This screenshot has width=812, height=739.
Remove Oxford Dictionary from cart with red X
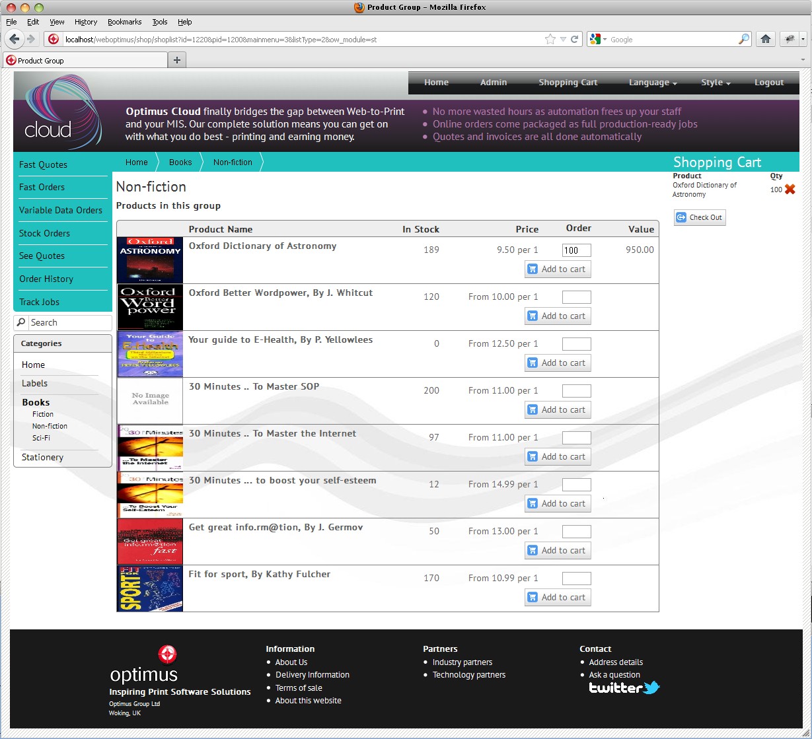tap(790, 190)
